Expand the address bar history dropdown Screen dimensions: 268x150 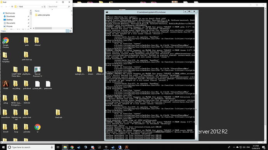pyautogui.click(x=42, y=7)
